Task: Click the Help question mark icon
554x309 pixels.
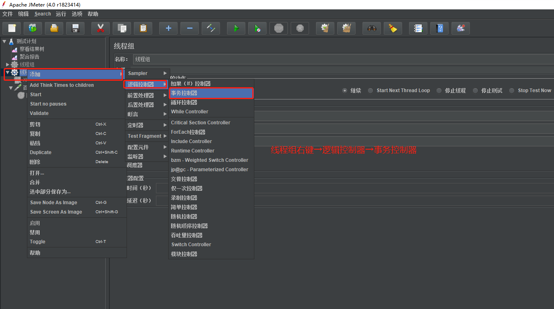Action: 439,28
